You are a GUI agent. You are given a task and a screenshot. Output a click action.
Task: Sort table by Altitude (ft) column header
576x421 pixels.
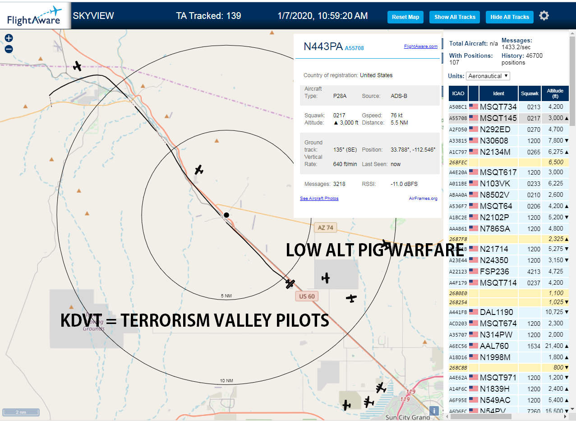[555, 93]
